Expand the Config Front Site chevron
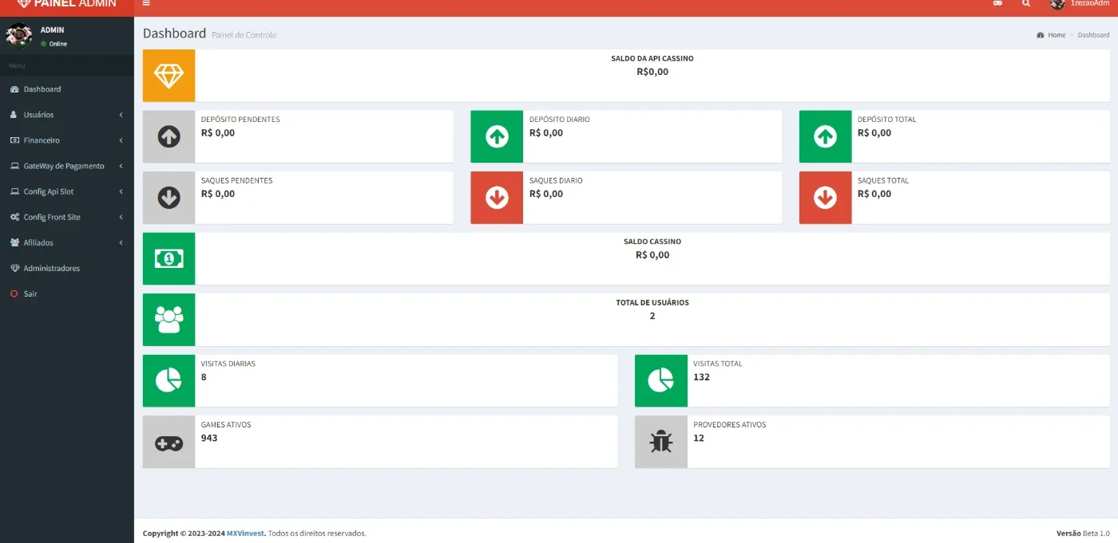 [x=121, y=217]
